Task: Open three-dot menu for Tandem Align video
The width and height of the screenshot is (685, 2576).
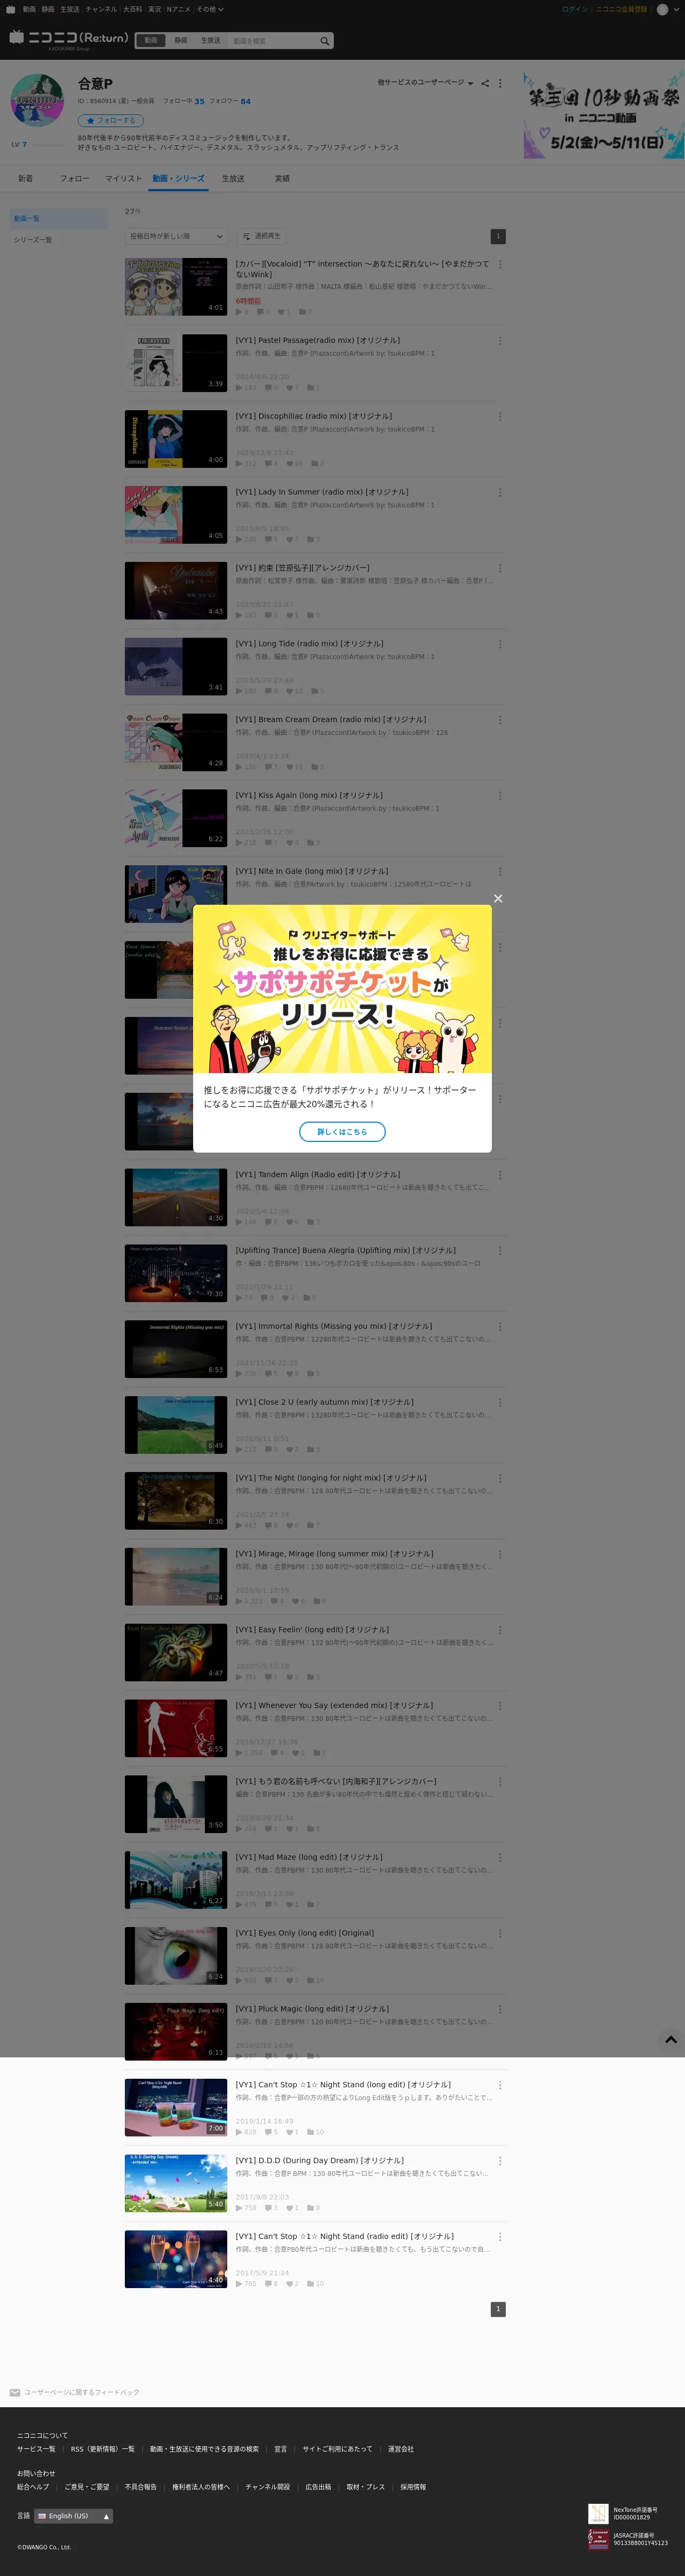Action: pyautogui.click(x=500, y=1175)
